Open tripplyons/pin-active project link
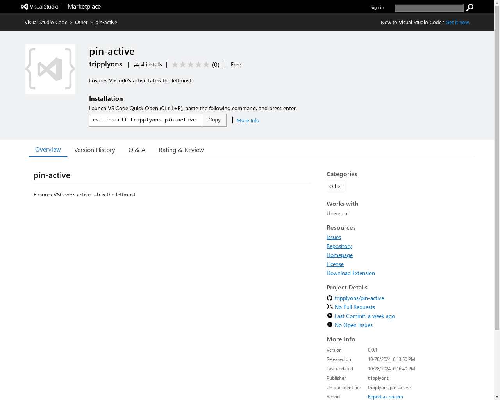 359,298
